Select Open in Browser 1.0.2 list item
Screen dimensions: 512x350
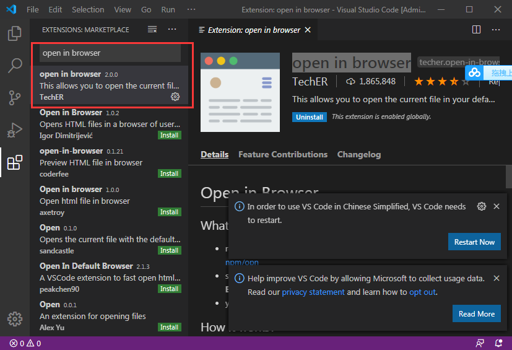[110, 123]
